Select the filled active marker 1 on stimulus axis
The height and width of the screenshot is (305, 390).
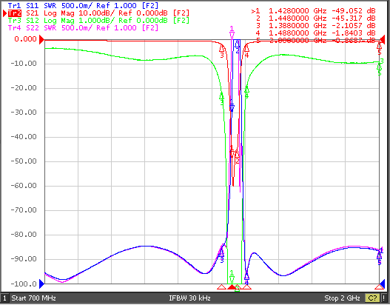pos(232,287)
